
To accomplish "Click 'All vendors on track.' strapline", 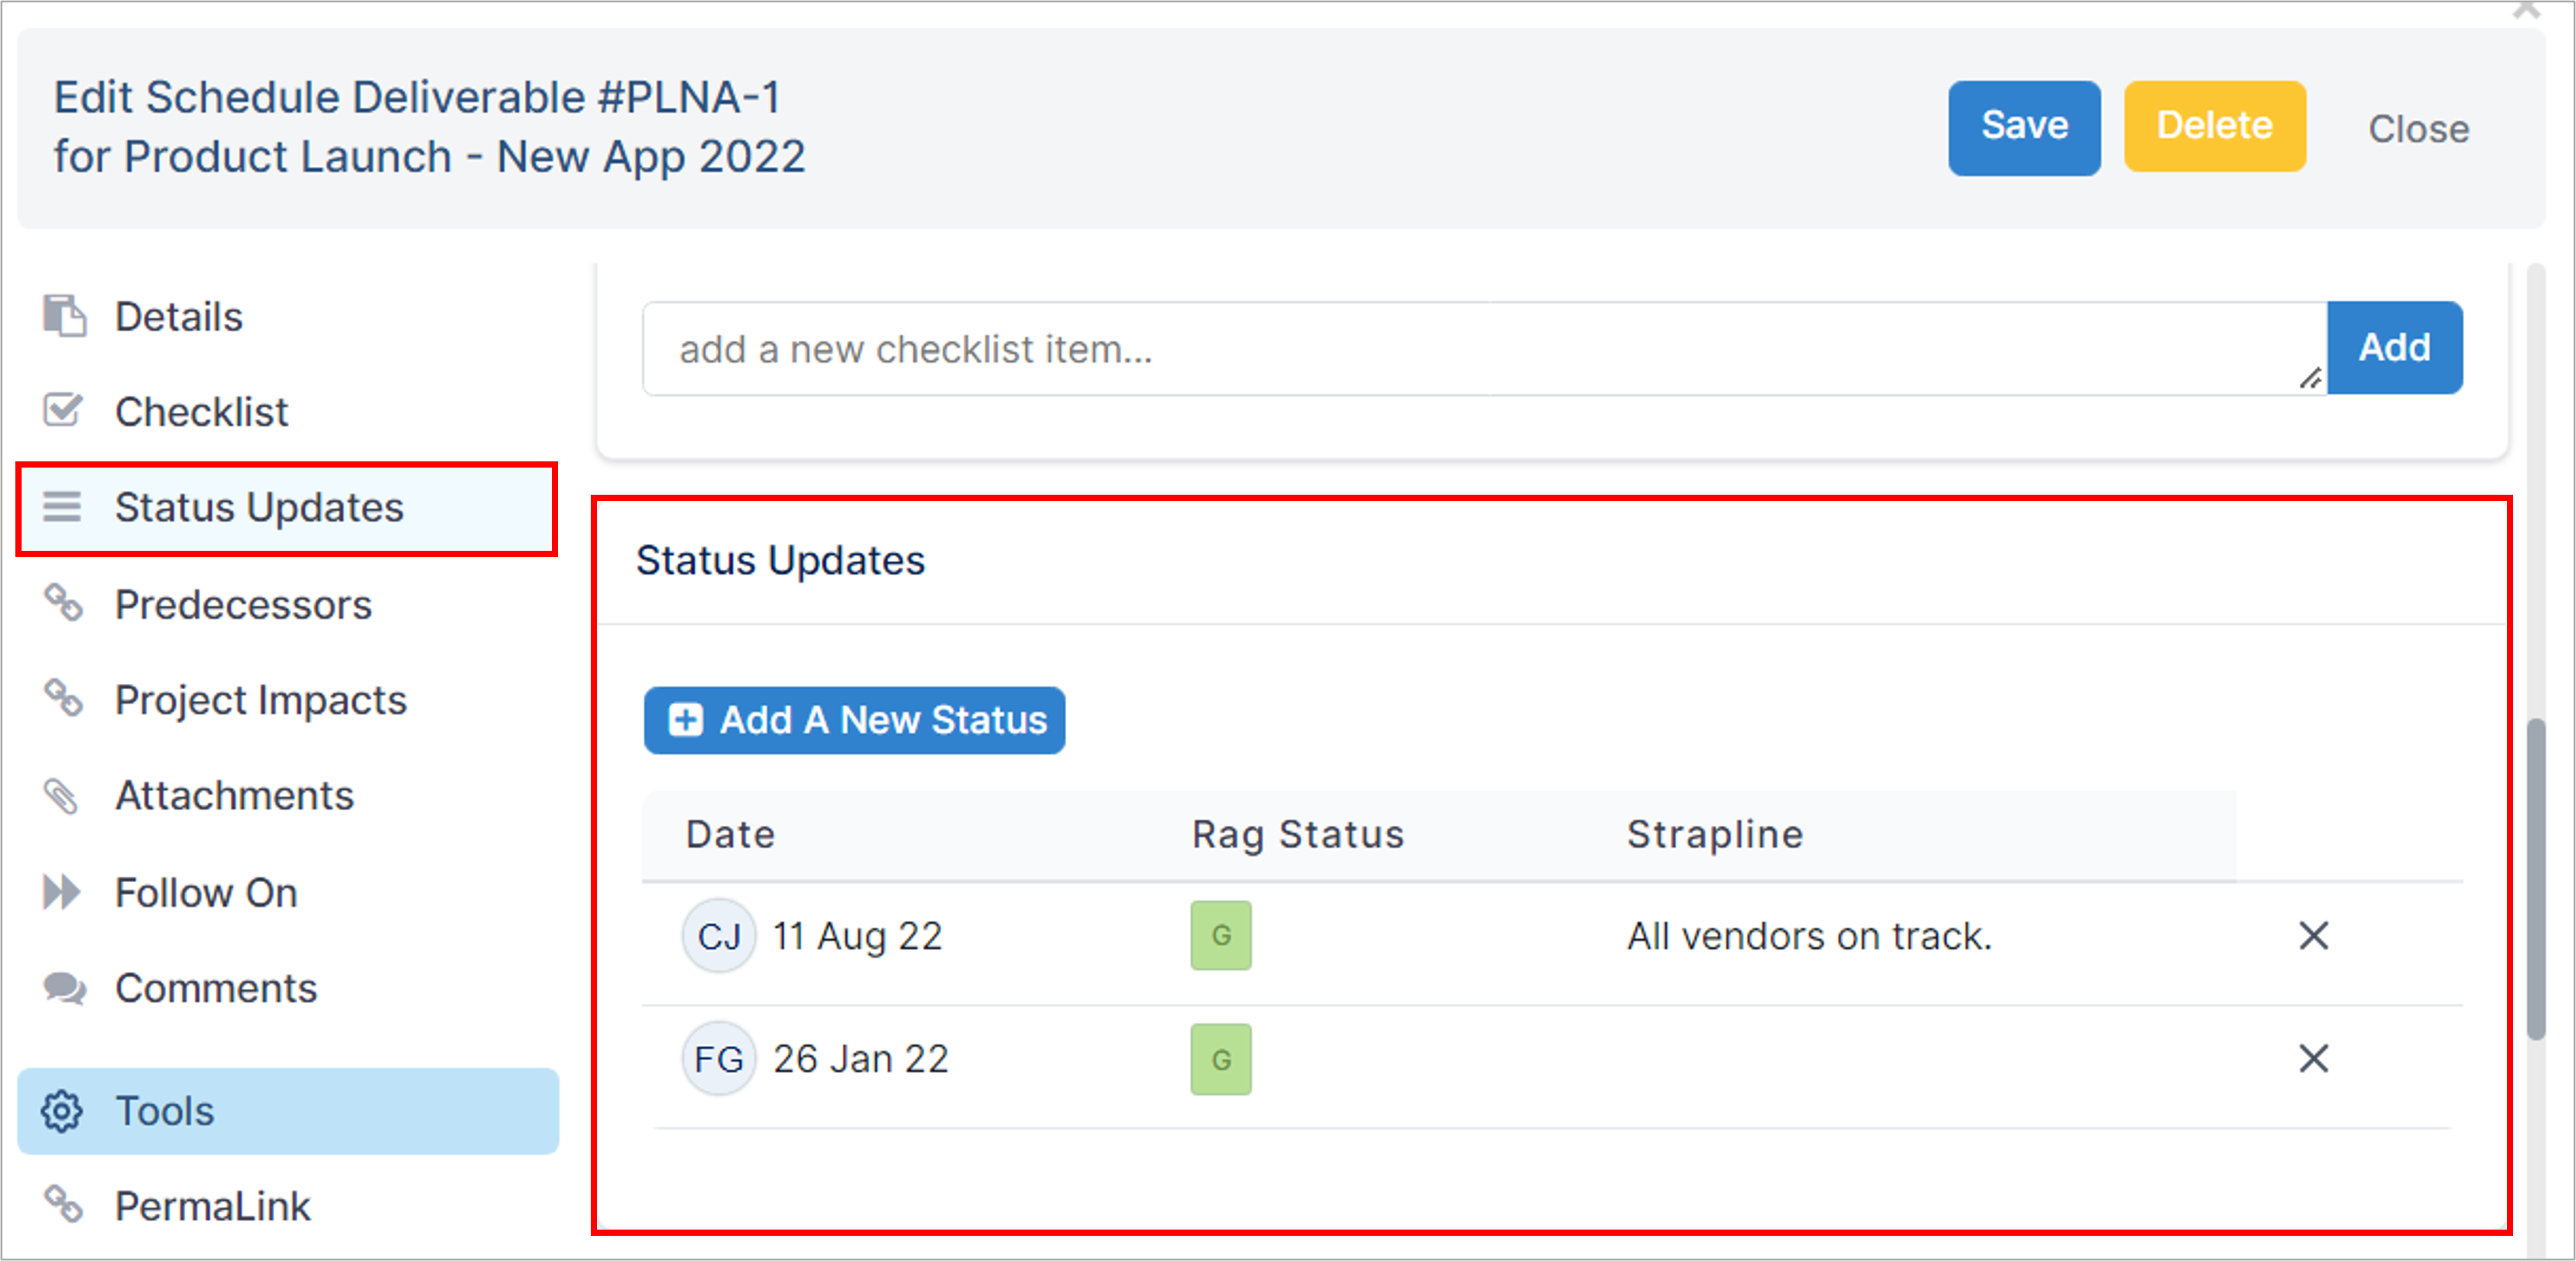I will [x=1809, y=936].
